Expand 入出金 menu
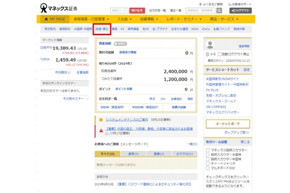This screenshot has height=193, width=290. 125,19
